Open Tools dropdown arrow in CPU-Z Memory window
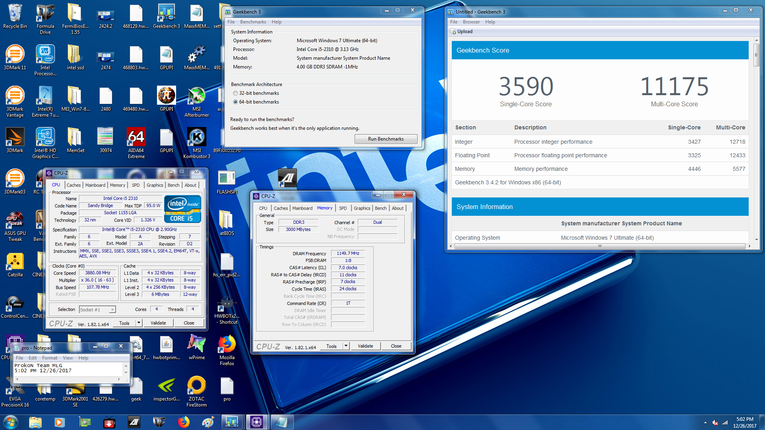Image resolution: width=765 pixels, height=430 pixels. (x=346, y=346)
